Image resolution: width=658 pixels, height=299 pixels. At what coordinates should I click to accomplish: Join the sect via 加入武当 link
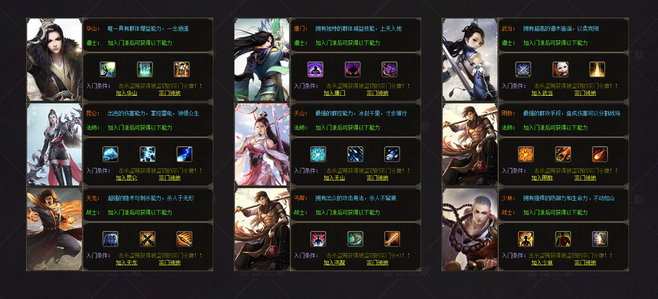click(542, 93)
